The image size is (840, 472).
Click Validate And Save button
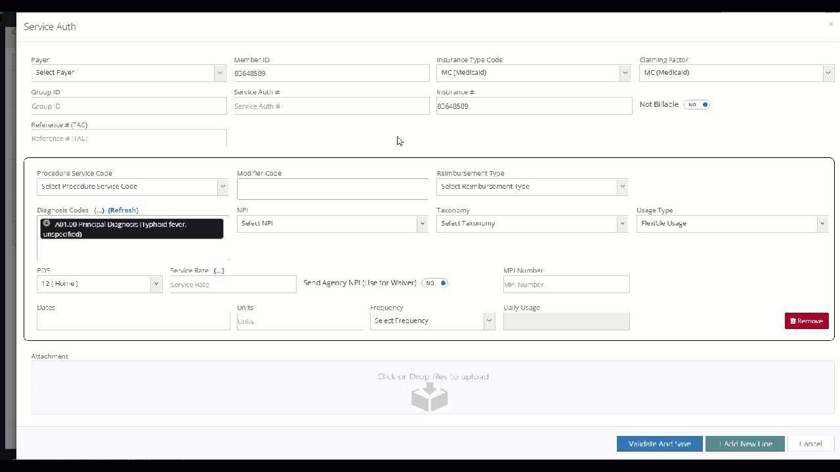click(x=660, y=444)
